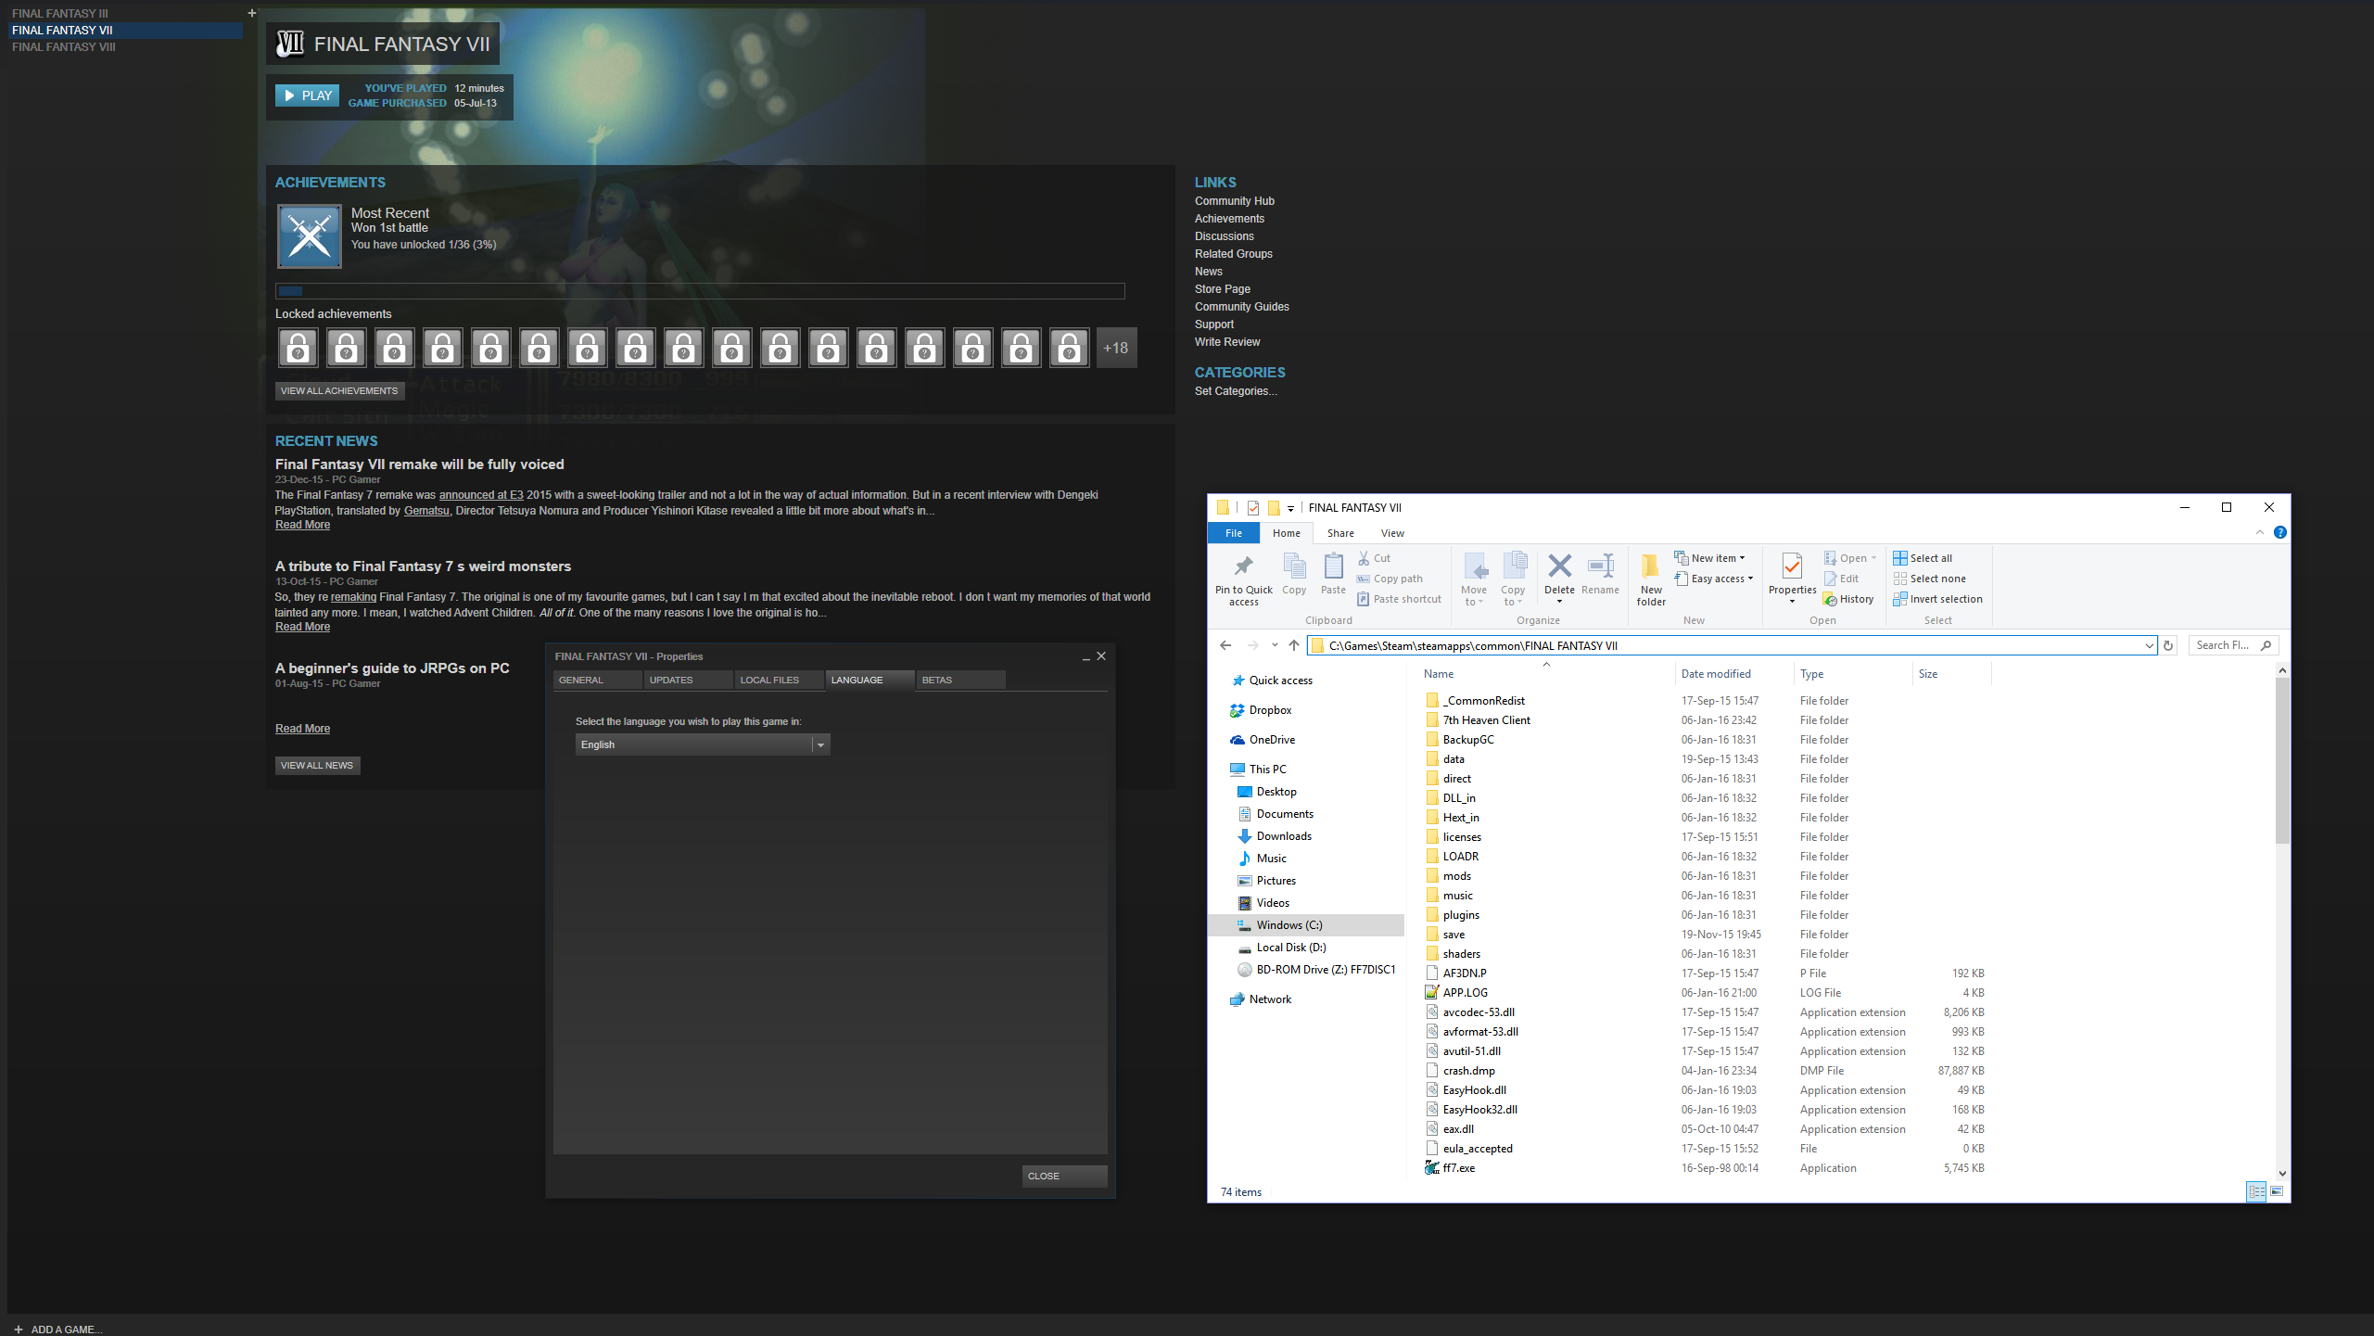Click the Properties checkmark icon in ribbon
The width and height of the screenshot is (2374, 1336).
pyautogui.click(x=1792, y=566)
